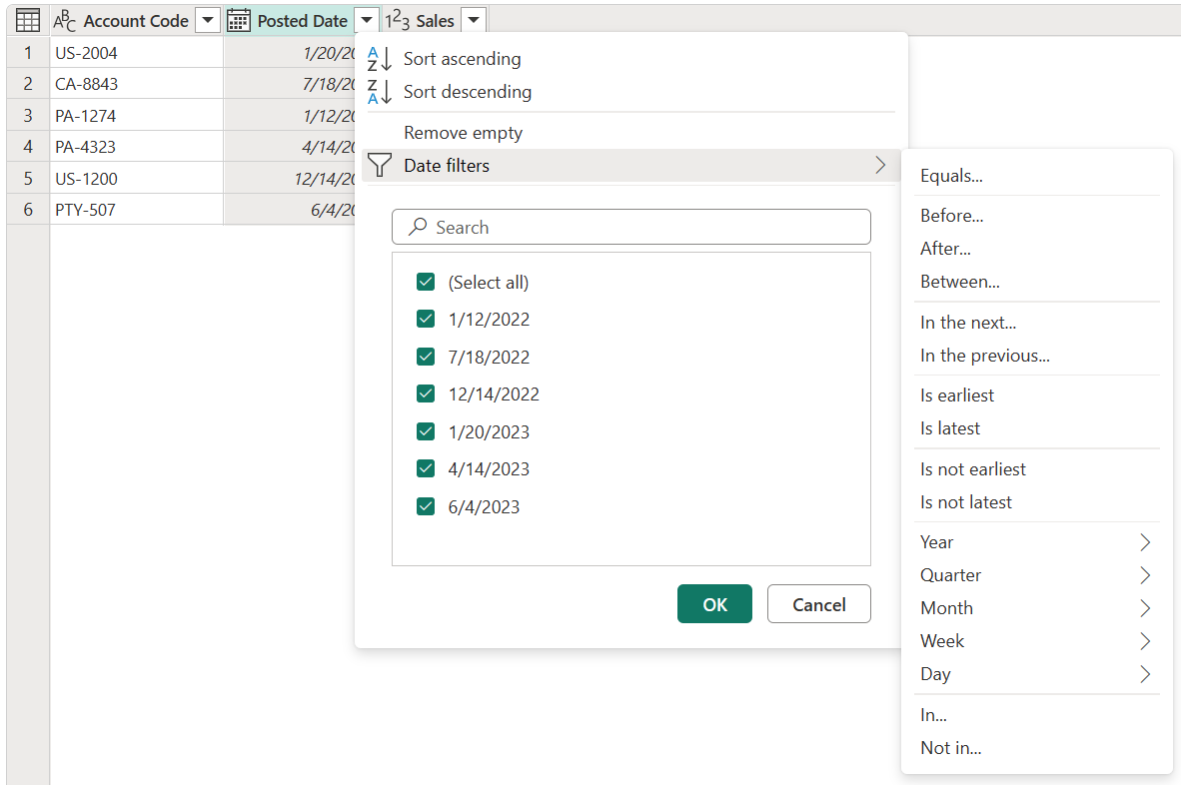The image size is (1181, 785).
Task: Click the Cancel button
Action: click(818, 603)
